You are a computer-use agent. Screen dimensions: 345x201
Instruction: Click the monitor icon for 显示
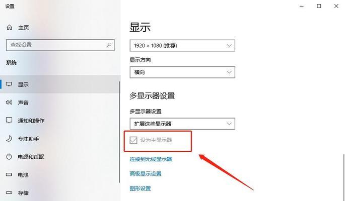point(9,84)
